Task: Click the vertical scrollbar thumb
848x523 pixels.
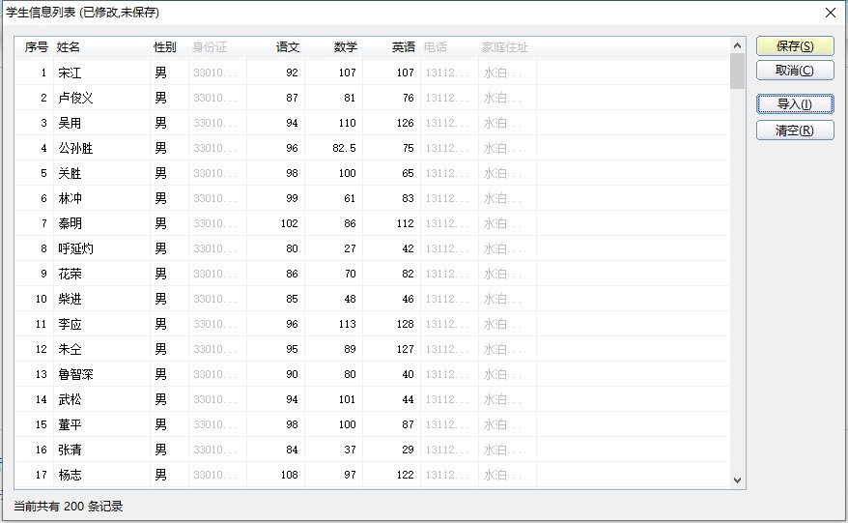Action: pyautogui.click(x=737, y=71)
